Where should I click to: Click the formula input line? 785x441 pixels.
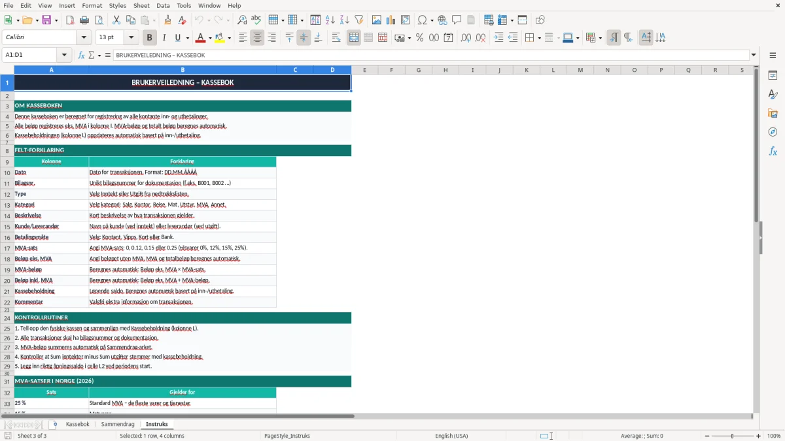click(430, 55)
